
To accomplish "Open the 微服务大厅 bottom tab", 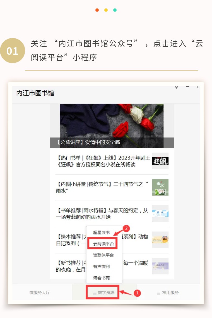I will point(40,293).
